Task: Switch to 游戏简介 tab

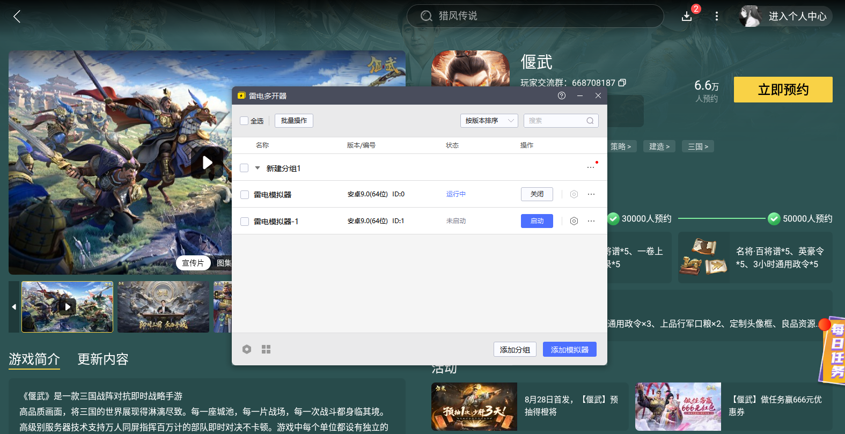Action: (34, 359)
